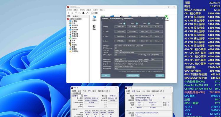Expand the 性能测试 benchmark tree node

click(x=68, y=51)
